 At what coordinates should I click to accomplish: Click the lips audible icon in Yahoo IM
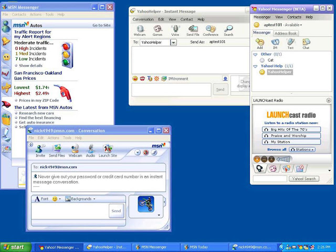point(142,79)
